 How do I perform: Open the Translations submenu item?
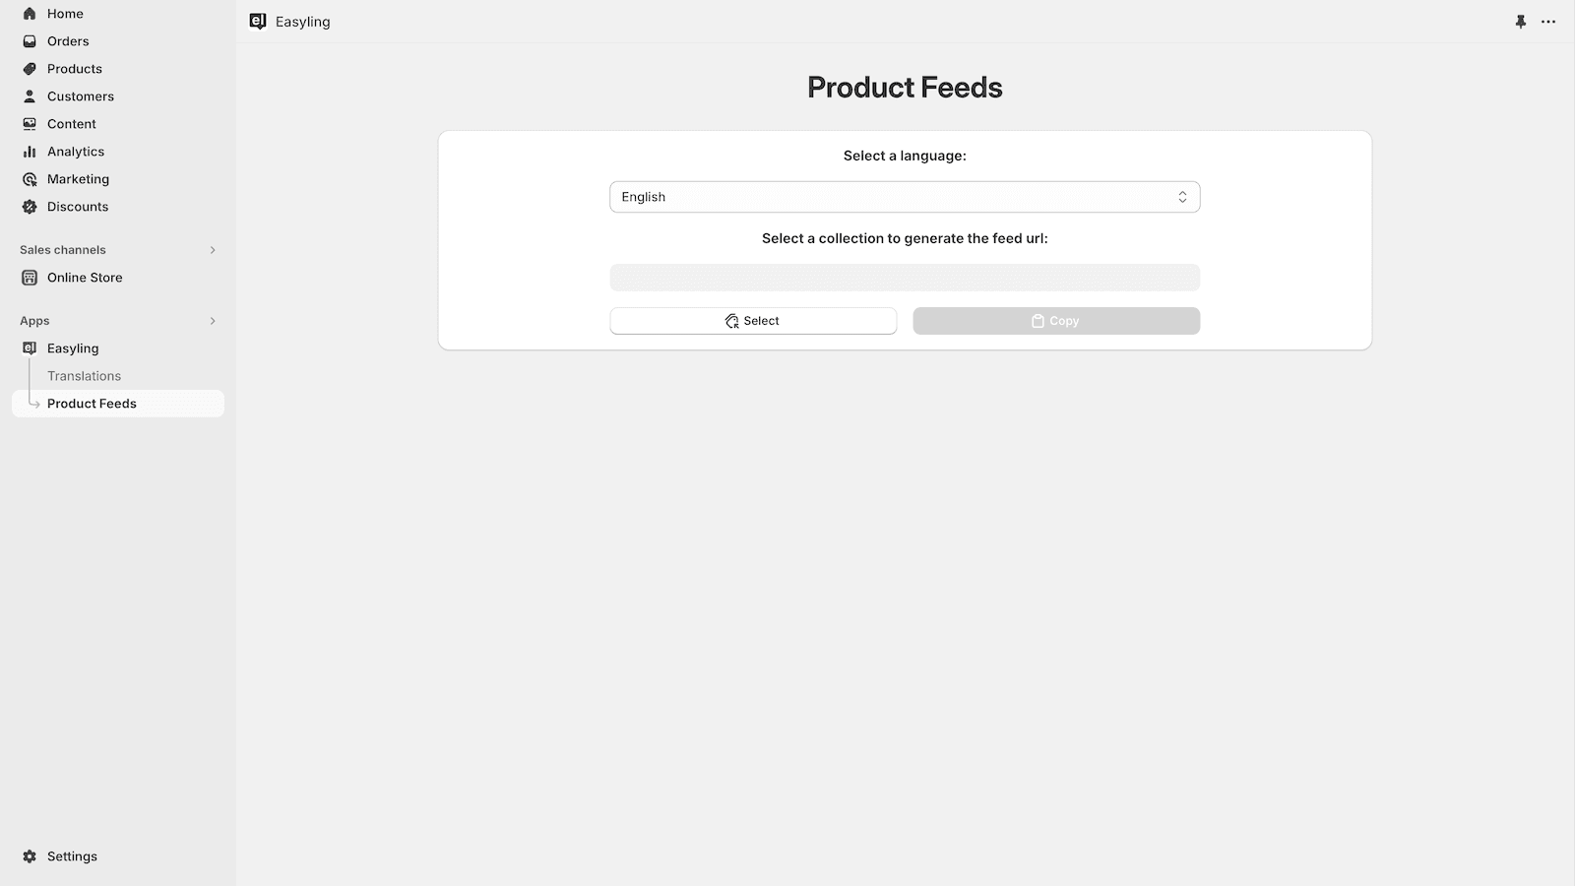(x=84, y=376)
